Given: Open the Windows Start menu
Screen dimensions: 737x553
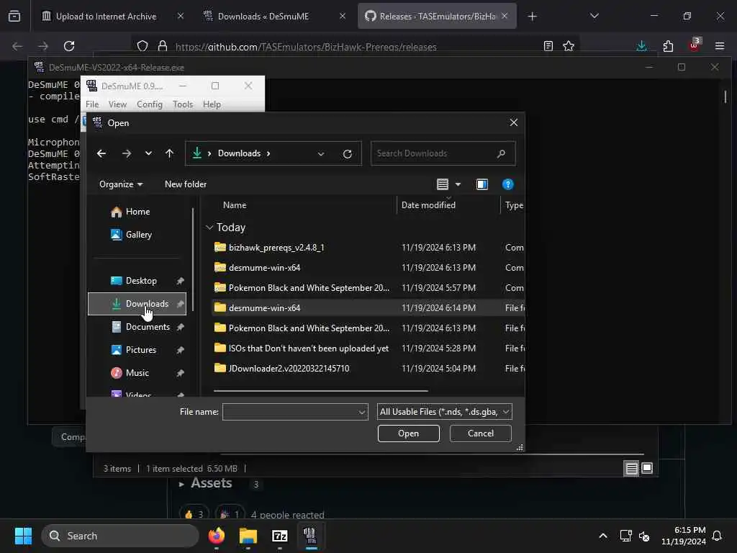Looking at the screenshot, I should tap(23, 536).
